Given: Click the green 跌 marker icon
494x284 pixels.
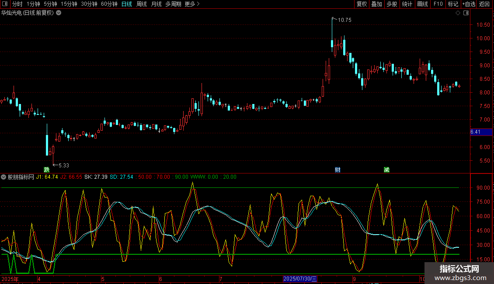Looking at the screenshot, I should point(47,170).
